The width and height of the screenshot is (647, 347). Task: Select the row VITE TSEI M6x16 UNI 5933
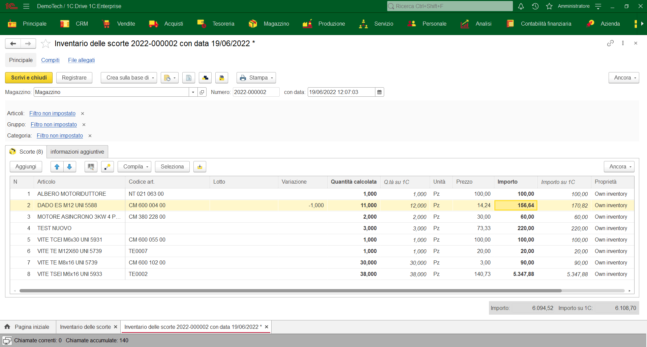click(322, 274)
